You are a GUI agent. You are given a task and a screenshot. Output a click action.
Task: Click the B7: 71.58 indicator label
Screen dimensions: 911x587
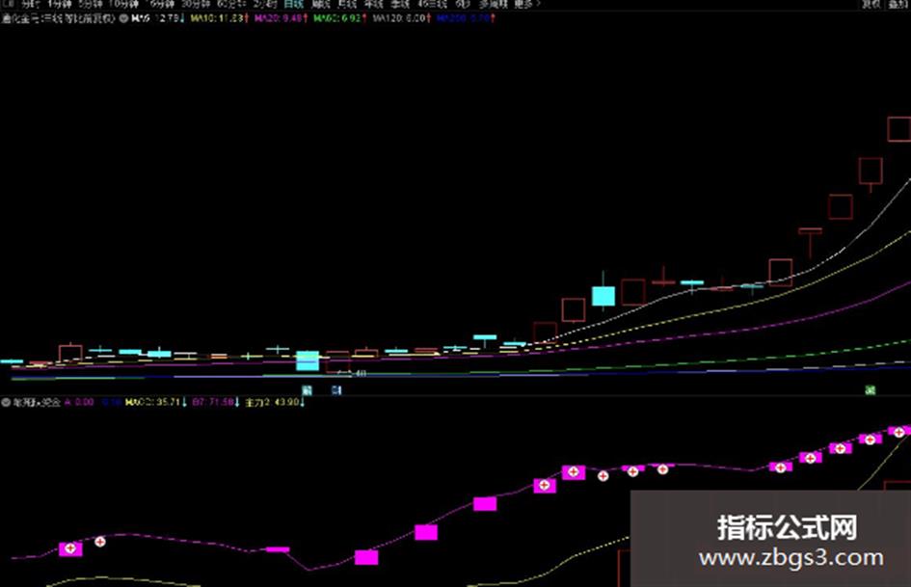point(216,402)
